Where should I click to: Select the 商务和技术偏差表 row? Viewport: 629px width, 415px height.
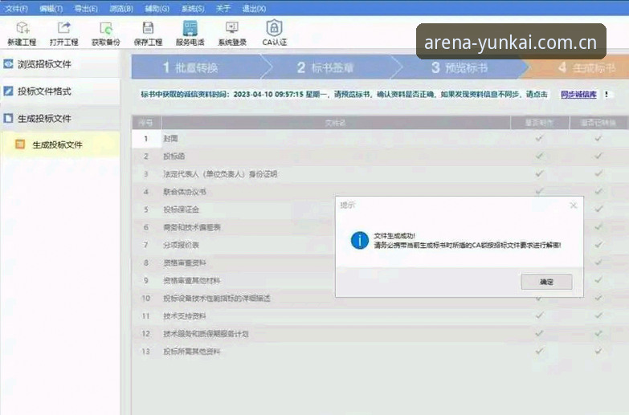[234, 227]
